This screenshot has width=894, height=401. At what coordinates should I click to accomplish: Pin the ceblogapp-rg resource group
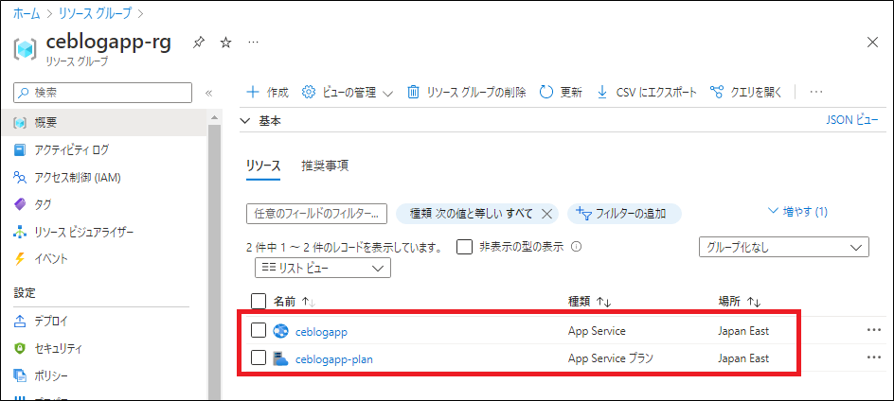198,43
